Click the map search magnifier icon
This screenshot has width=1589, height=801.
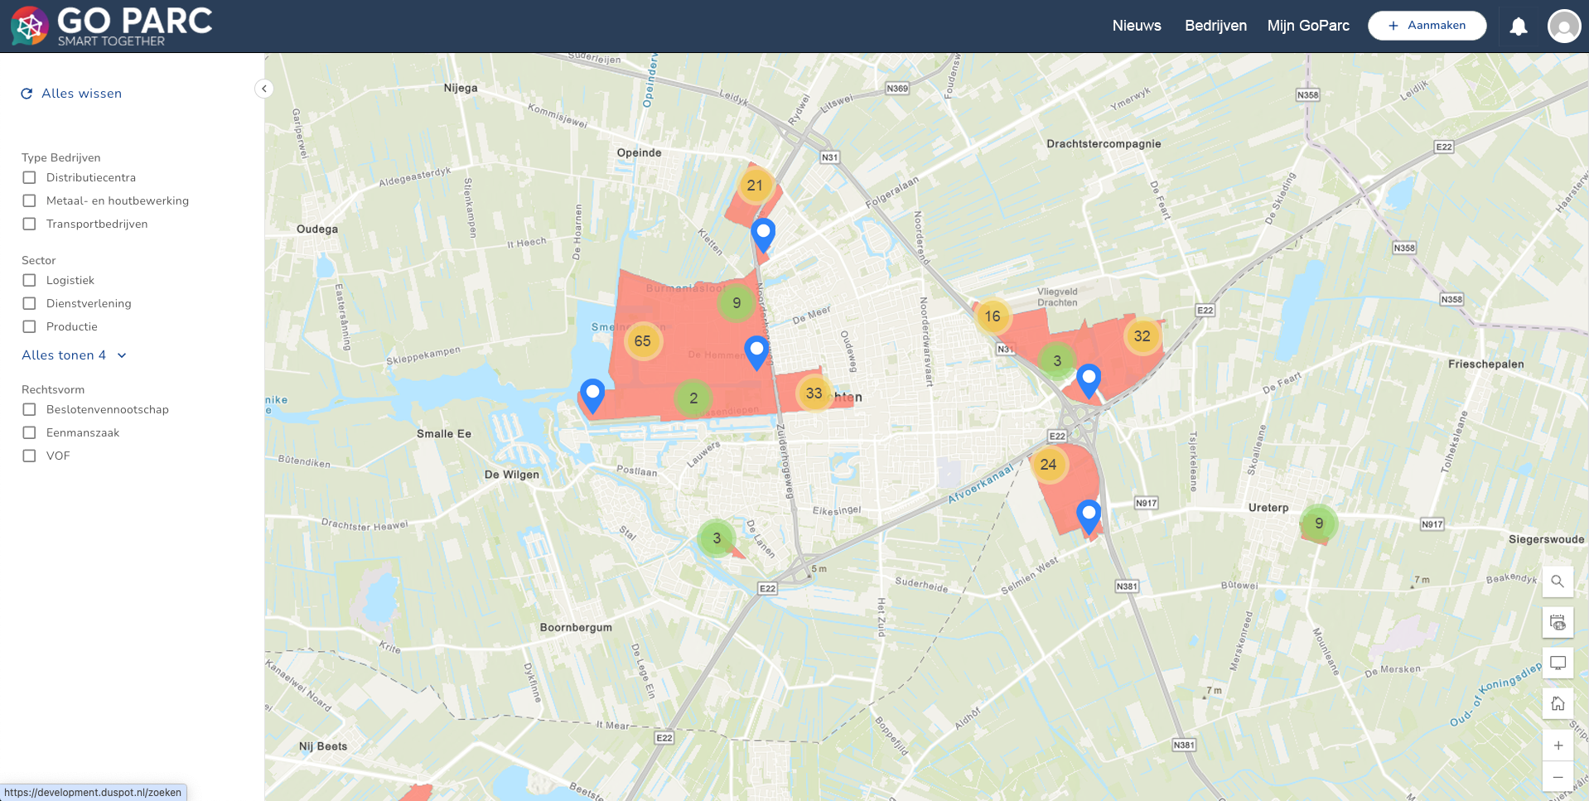pyautogui.click(x=1558, y=581)
